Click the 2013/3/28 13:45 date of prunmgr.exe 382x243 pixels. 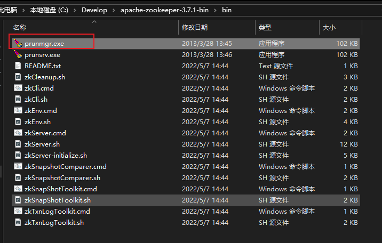point(207,44)
